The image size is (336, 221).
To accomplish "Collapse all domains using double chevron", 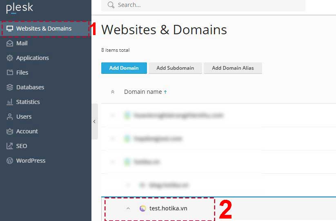I will (113, 92).
